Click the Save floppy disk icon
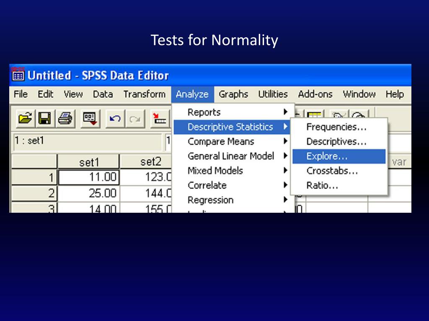This screenshot has width=429, height=321. [44, 119]
